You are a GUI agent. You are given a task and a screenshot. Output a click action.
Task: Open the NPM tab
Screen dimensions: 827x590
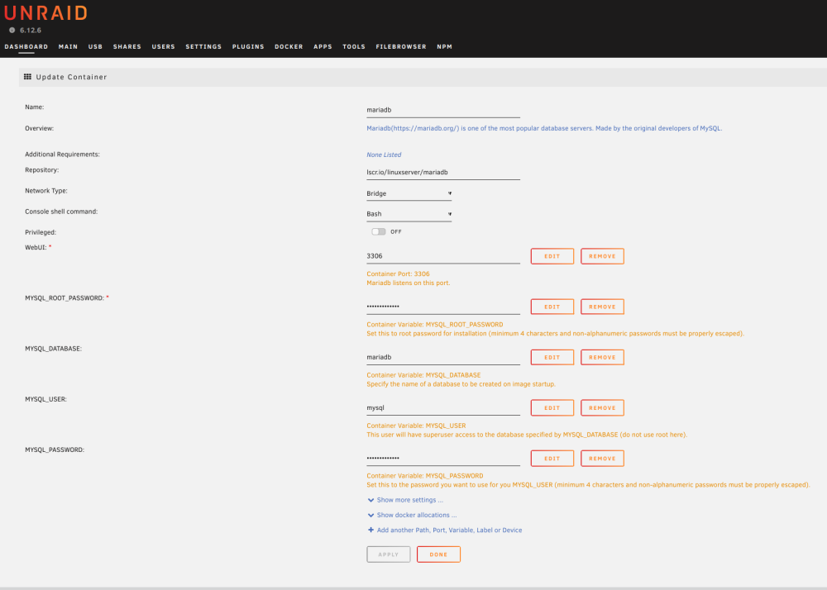coord(445,47)
